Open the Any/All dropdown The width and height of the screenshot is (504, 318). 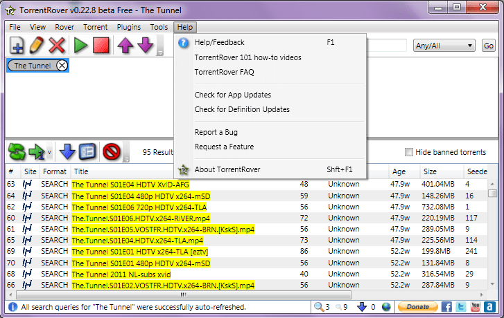pyautogui.click(x=444, y=46)
